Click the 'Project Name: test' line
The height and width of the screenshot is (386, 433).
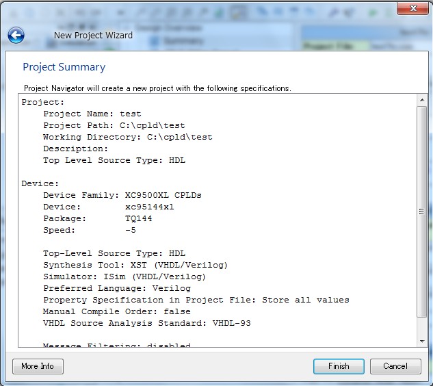92,114
